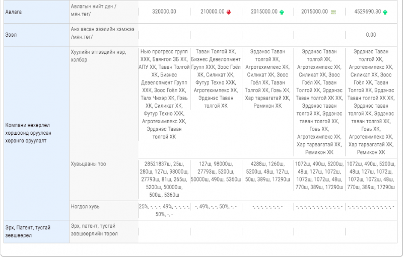Click the Хуулийн этгээдийн нэр, хэлбэр label
The image size is (403, 257).
click(x=99, y=56)
